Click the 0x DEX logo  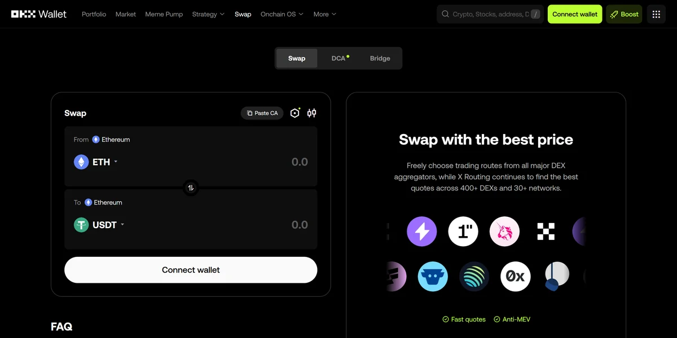516,277
